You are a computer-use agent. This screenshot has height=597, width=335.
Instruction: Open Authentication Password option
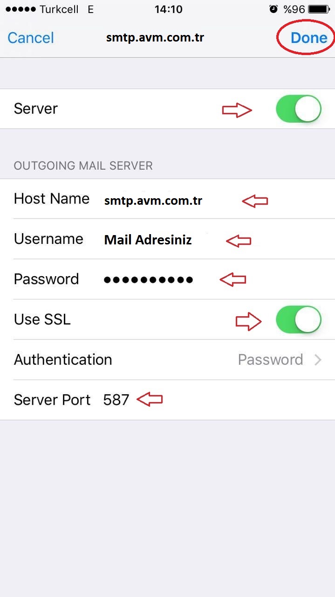pyautogui.click(x=270, y=360)
